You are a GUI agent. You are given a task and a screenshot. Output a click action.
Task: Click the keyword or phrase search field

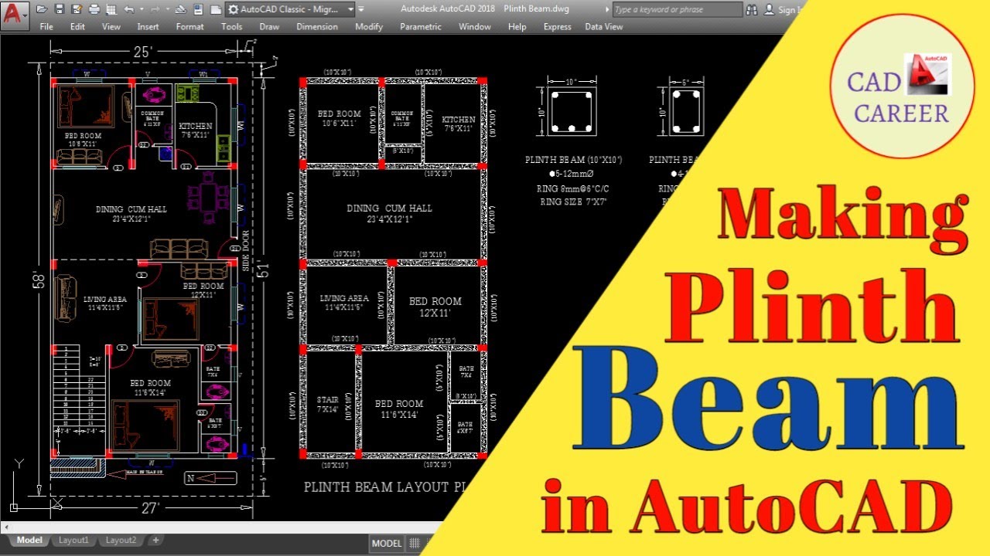[677, 10]
